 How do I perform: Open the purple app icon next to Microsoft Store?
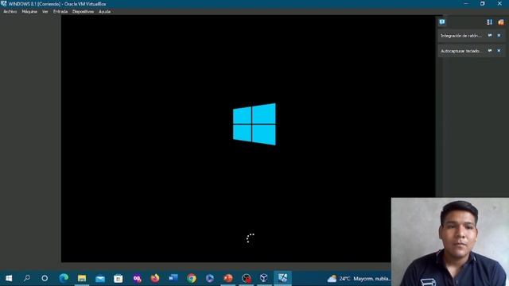tap(137, 278)
